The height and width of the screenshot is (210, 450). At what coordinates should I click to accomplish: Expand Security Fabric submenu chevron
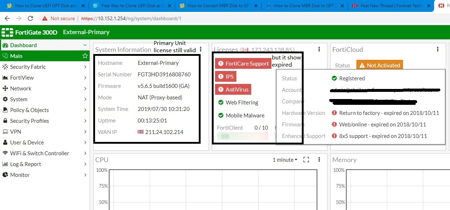(x=85, y=67)
